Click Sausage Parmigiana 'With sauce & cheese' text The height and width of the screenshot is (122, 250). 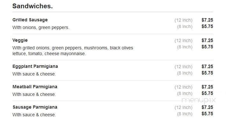point(34,115)
